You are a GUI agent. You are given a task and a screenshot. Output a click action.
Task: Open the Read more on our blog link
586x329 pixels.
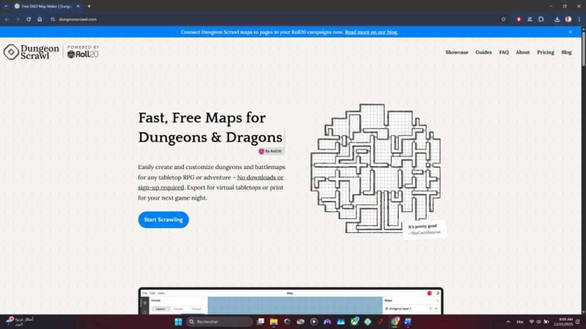tap(370, 32)
